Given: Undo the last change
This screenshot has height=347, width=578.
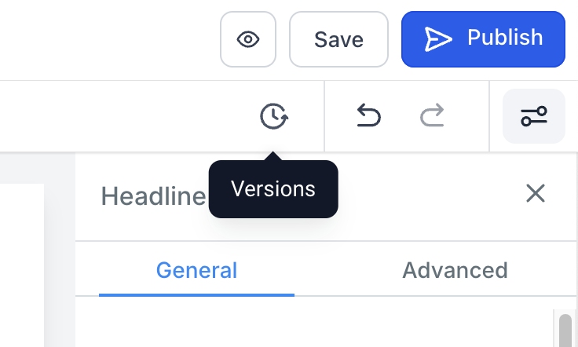Looking at the screenshot, I should click(x=368, y=117).
